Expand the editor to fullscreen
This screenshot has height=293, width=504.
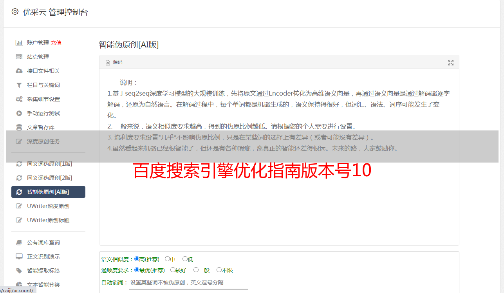tap(451, 63)
